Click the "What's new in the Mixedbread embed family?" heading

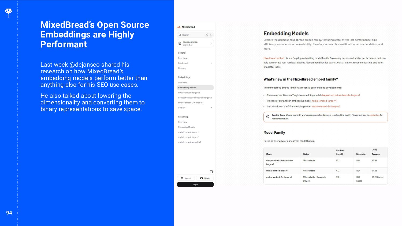pyautogui.click(x=301, y=79)
